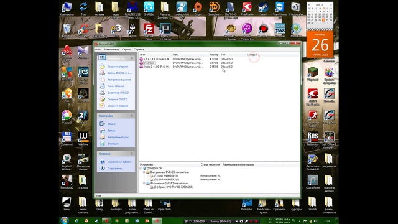Screen dimensions: 398x224
Task: Click the TeamViewer desktop icon
Action: coord(280,9)
